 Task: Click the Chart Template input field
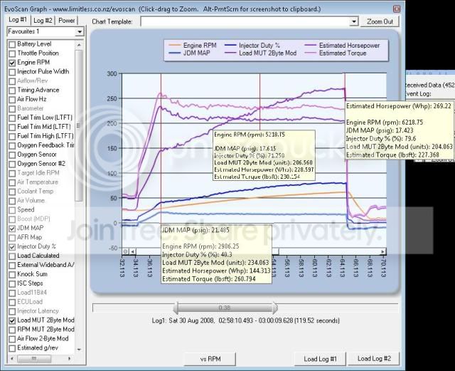[245, 21]
